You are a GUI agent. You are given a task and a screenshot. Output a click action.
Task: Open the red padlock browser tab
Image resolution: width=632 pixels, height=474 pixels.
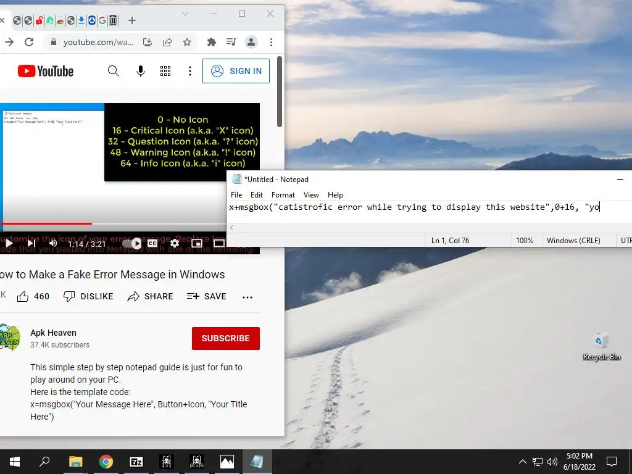tap(39, 20)
